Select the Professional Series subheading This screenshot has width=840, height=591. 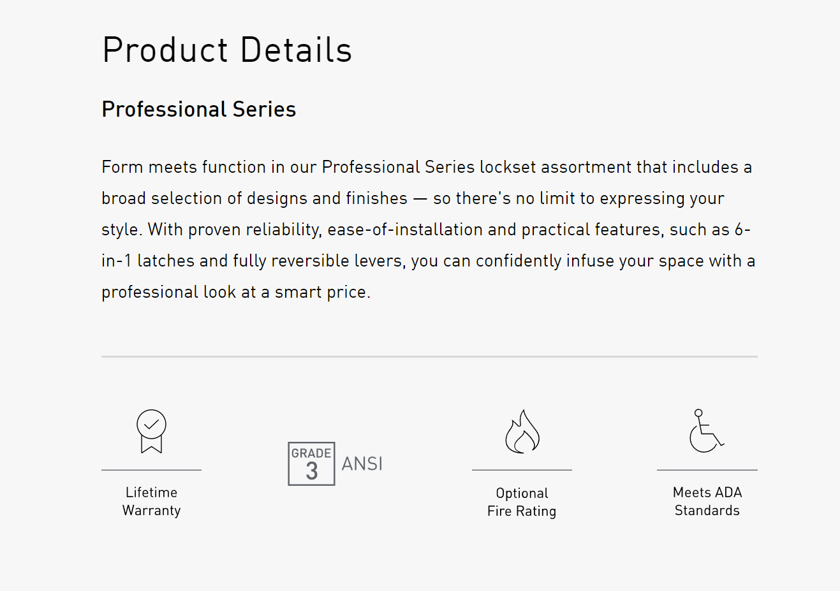click(x=199, y=109)
